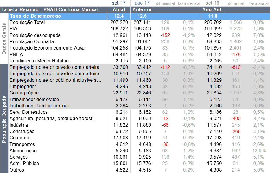Click the 'Conta-própria' row label
The height and width of the screenshot is (173, 270).
[x=24, y=93]
